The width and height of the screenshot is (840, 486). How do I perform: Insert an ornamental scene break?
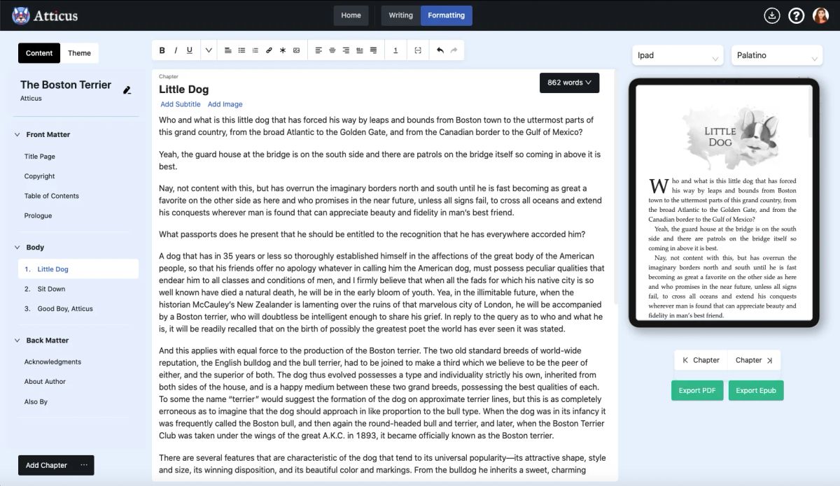pos(282,50)
